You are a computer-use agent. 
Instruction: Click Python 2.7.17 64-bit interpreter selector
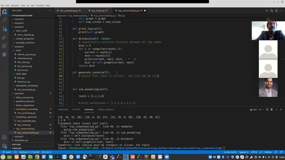point(29,152)
